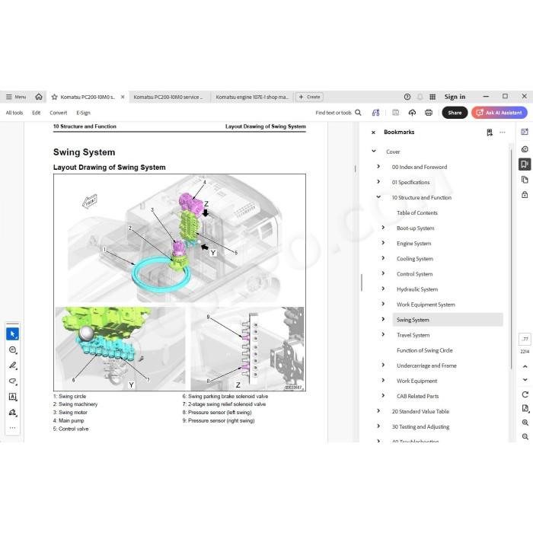The width and height of the screenshot is (533, 533).
Task: Open the All tools menu
Action: tap(14, 113)
